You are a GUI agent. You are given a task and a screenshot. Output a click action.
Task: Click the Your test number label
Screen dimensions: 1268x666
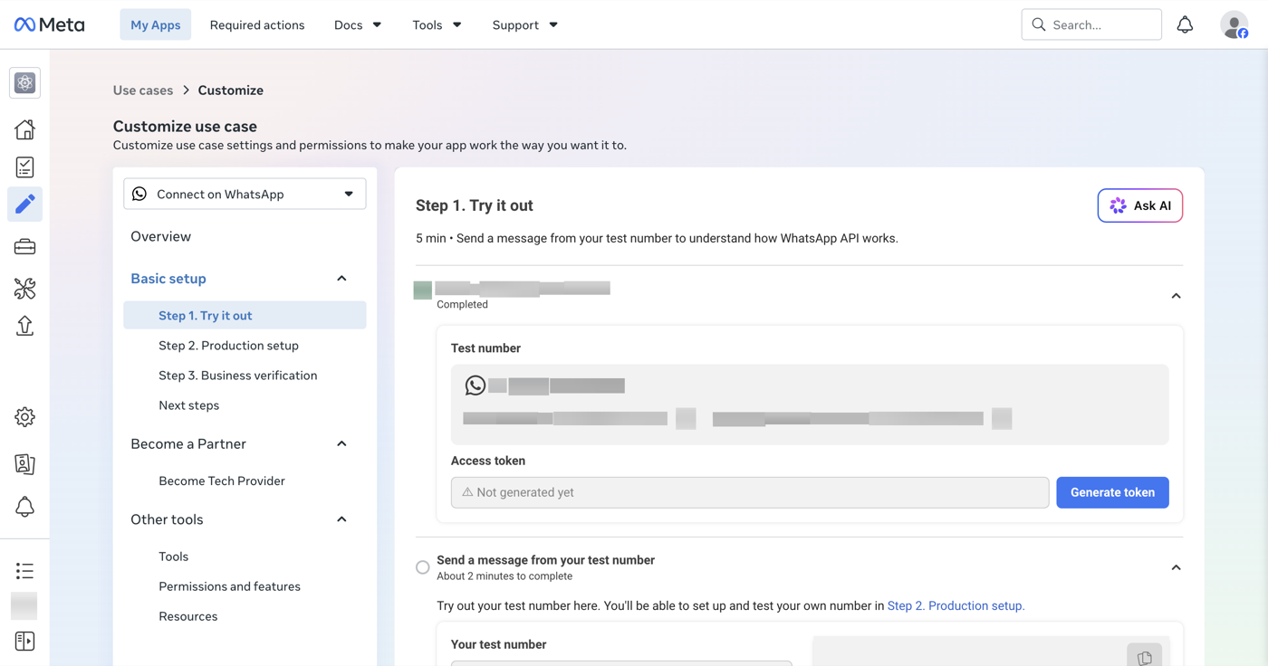(498, 644)
